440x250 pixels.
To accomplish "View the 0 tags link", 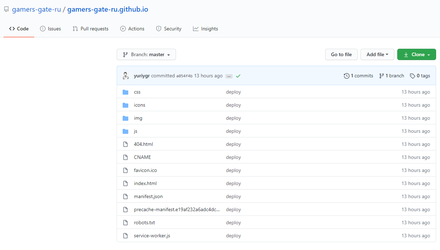I will tap(420, 76).
